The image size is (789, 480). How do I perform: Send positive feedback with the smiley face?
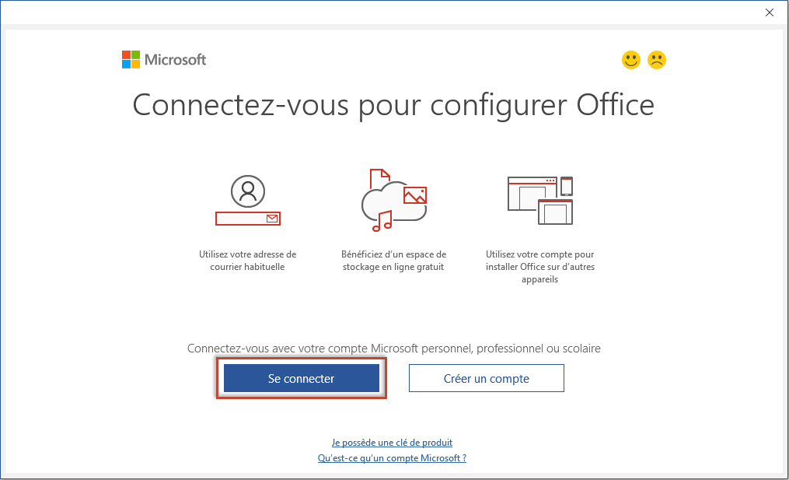click(x=631, y=60)
